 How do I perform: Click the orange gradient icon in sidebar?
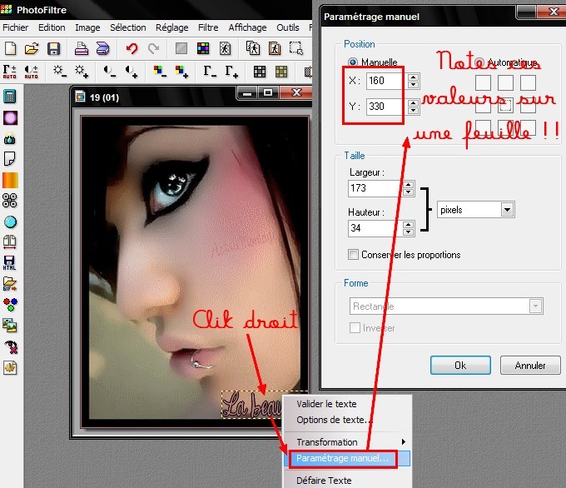pyautogui.click(x=10, y=180)
